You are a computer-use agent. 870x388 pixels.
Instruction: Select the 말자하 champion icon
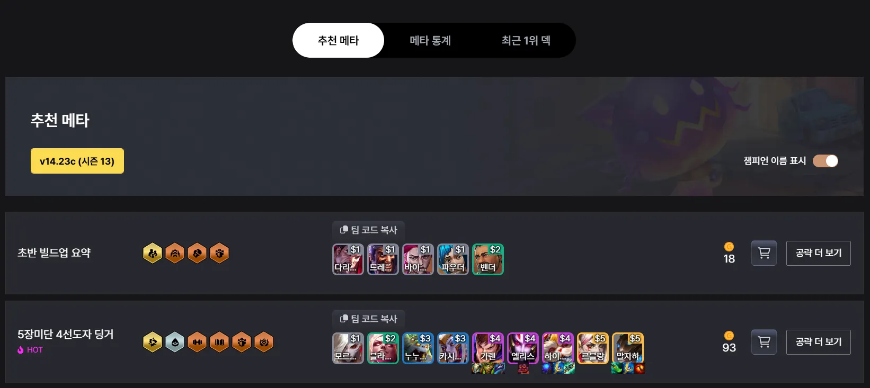pos(628,348)
